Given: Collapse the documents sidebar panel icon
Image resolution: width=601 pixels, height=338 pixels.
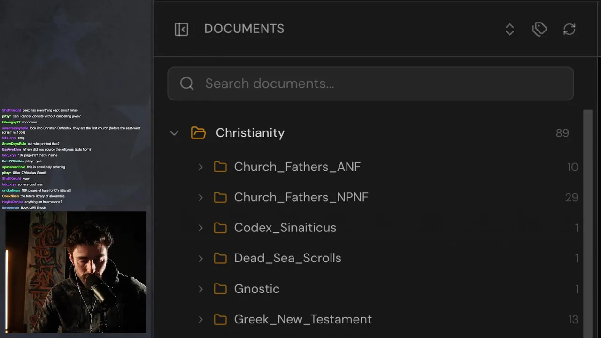Looking at the screenshot, I should 181,29.
